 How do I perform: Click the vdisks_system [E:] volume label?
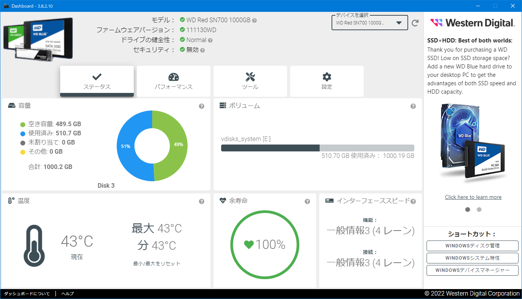point(246,139)
